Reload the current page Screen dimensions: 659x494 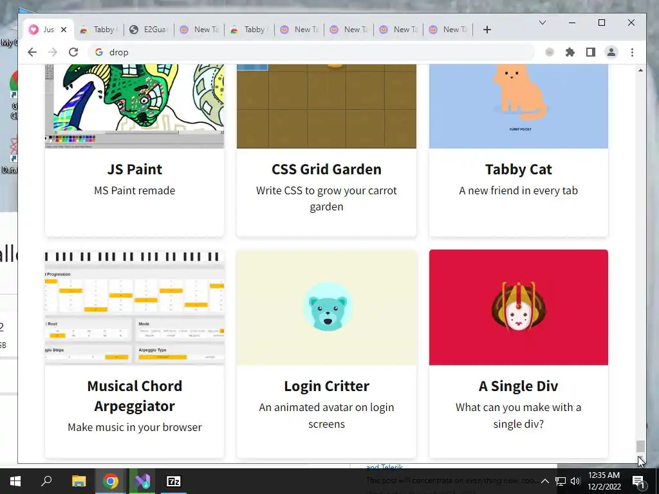point(73,52)
